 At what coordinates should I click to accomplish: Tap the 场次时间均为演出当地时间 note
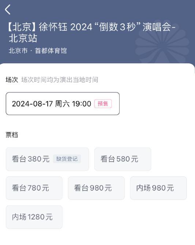[x=60, y=80]
